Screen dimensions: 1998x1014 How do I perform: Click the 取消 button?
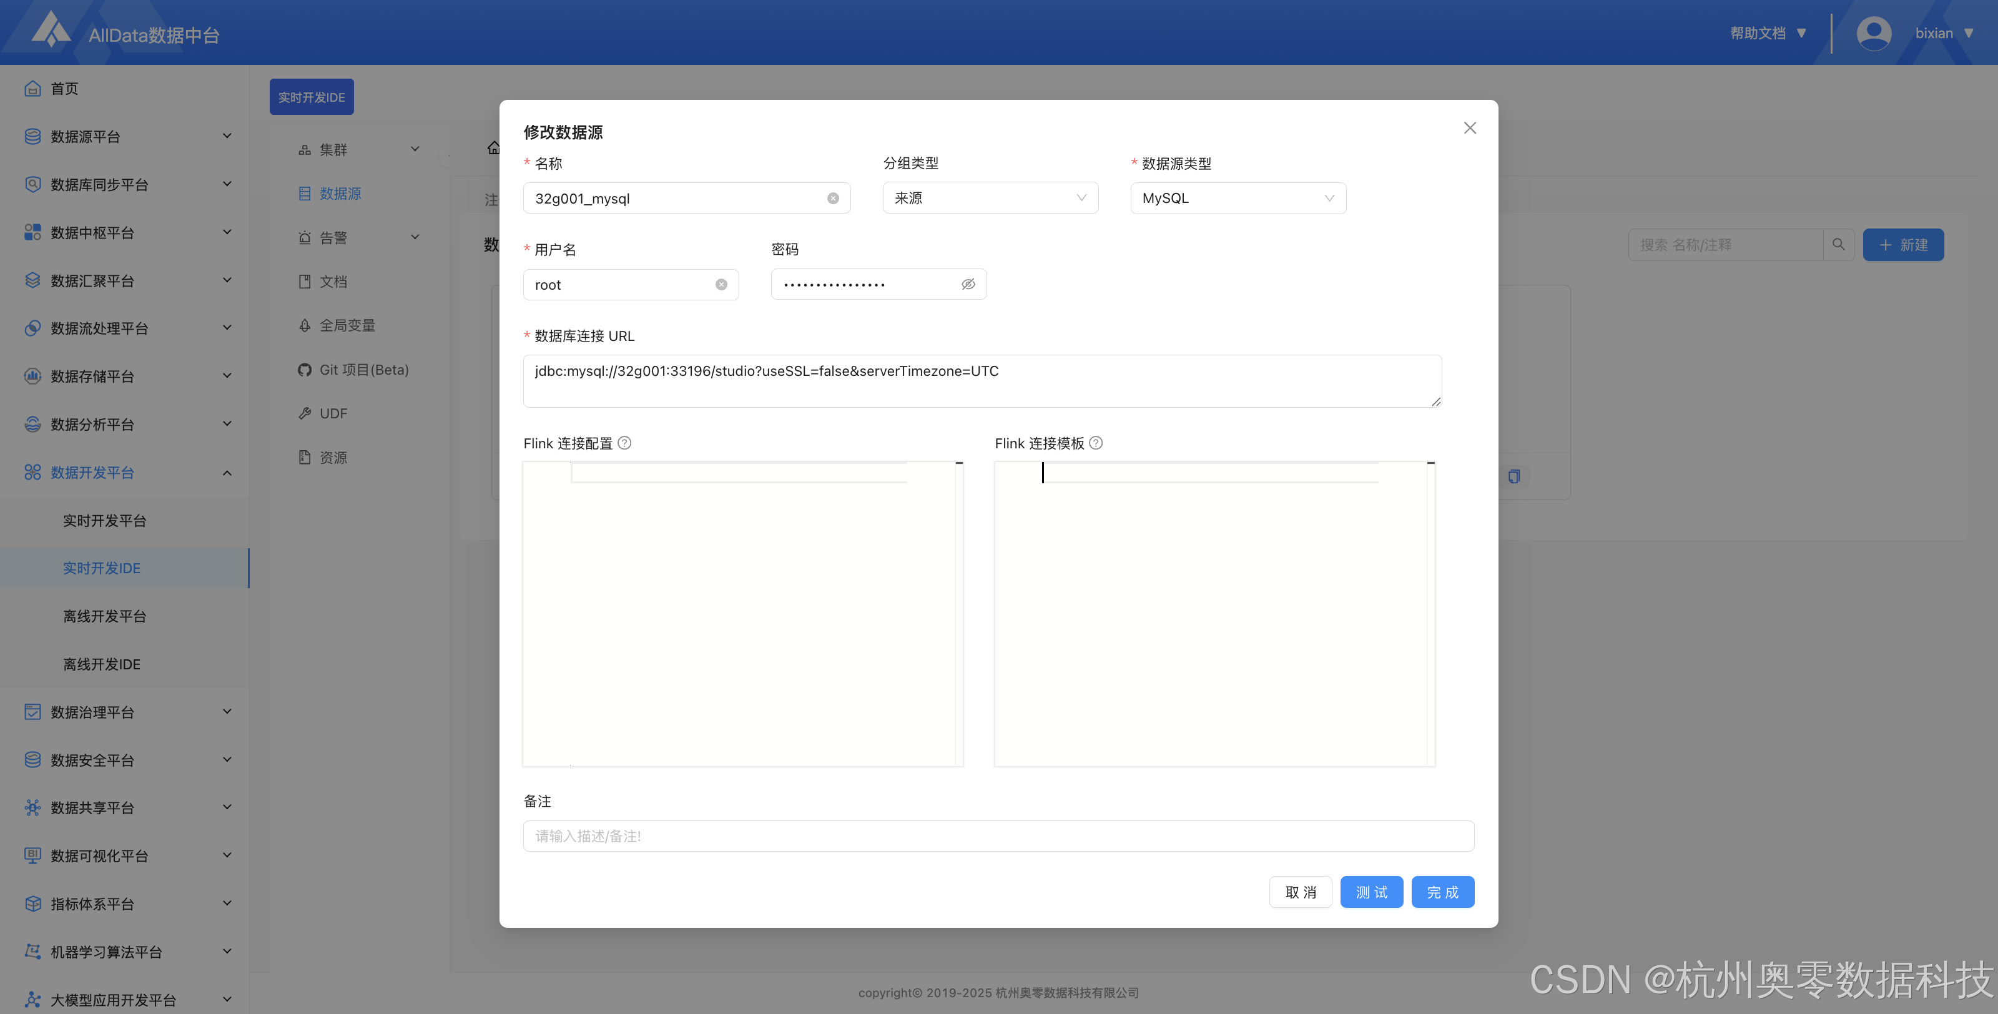[1300, 892]
